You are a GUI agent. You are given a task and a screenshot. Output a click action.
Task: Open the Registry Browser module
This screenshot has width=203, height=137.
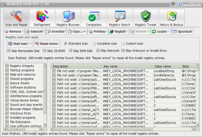pos(68,18)
